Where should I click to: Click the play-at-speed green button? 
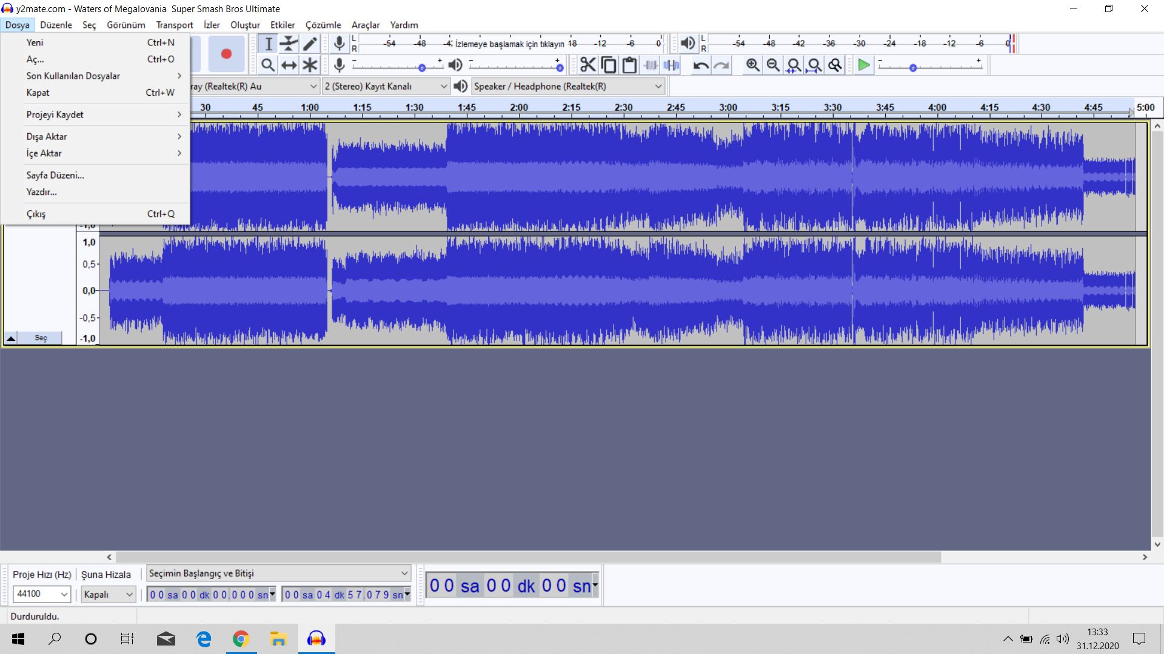(x=863, y=65)
